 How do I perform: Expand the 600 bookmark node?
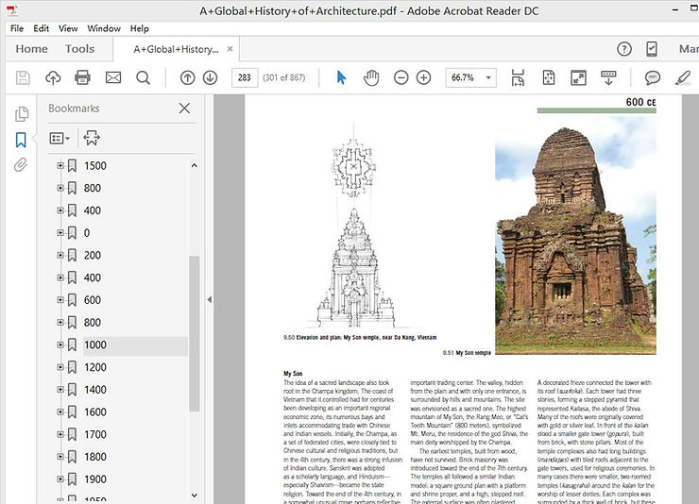pyautogui.click(x=60, y=300)
